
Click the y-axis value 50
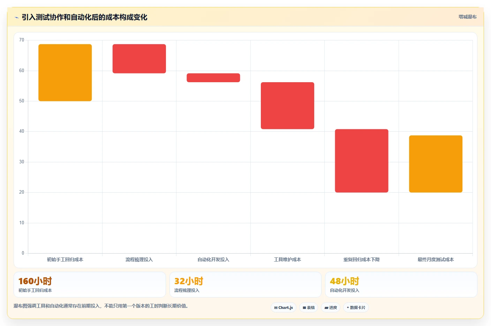point(22,101)
